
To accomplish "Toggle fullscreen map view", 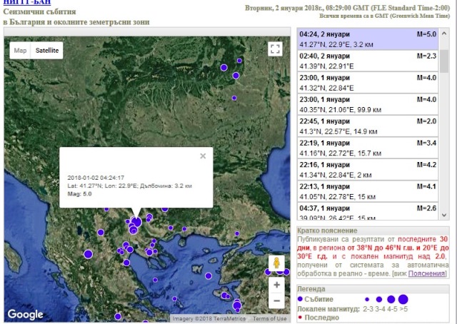I will [x=276, y=49].
